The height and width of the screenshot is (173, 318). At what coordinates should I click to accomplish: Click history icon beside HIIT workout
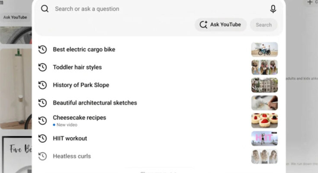[x=42, y=138]
